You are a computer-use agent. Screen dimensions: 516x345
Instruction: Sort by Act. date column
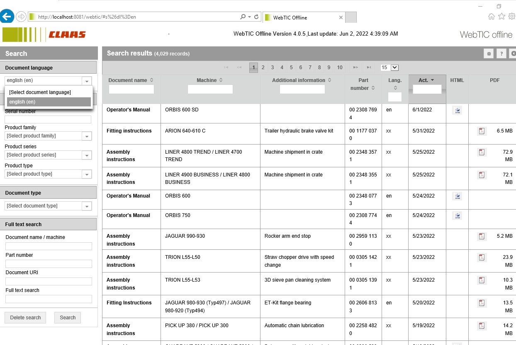pos(426,80)
